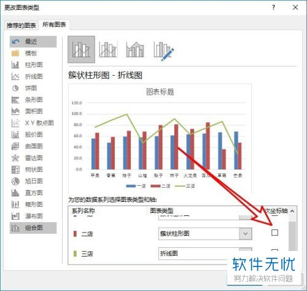Screen dimensions: 307x291
Task: Choose the Combo chart (组合图) icon
Action: pos(15,228)
